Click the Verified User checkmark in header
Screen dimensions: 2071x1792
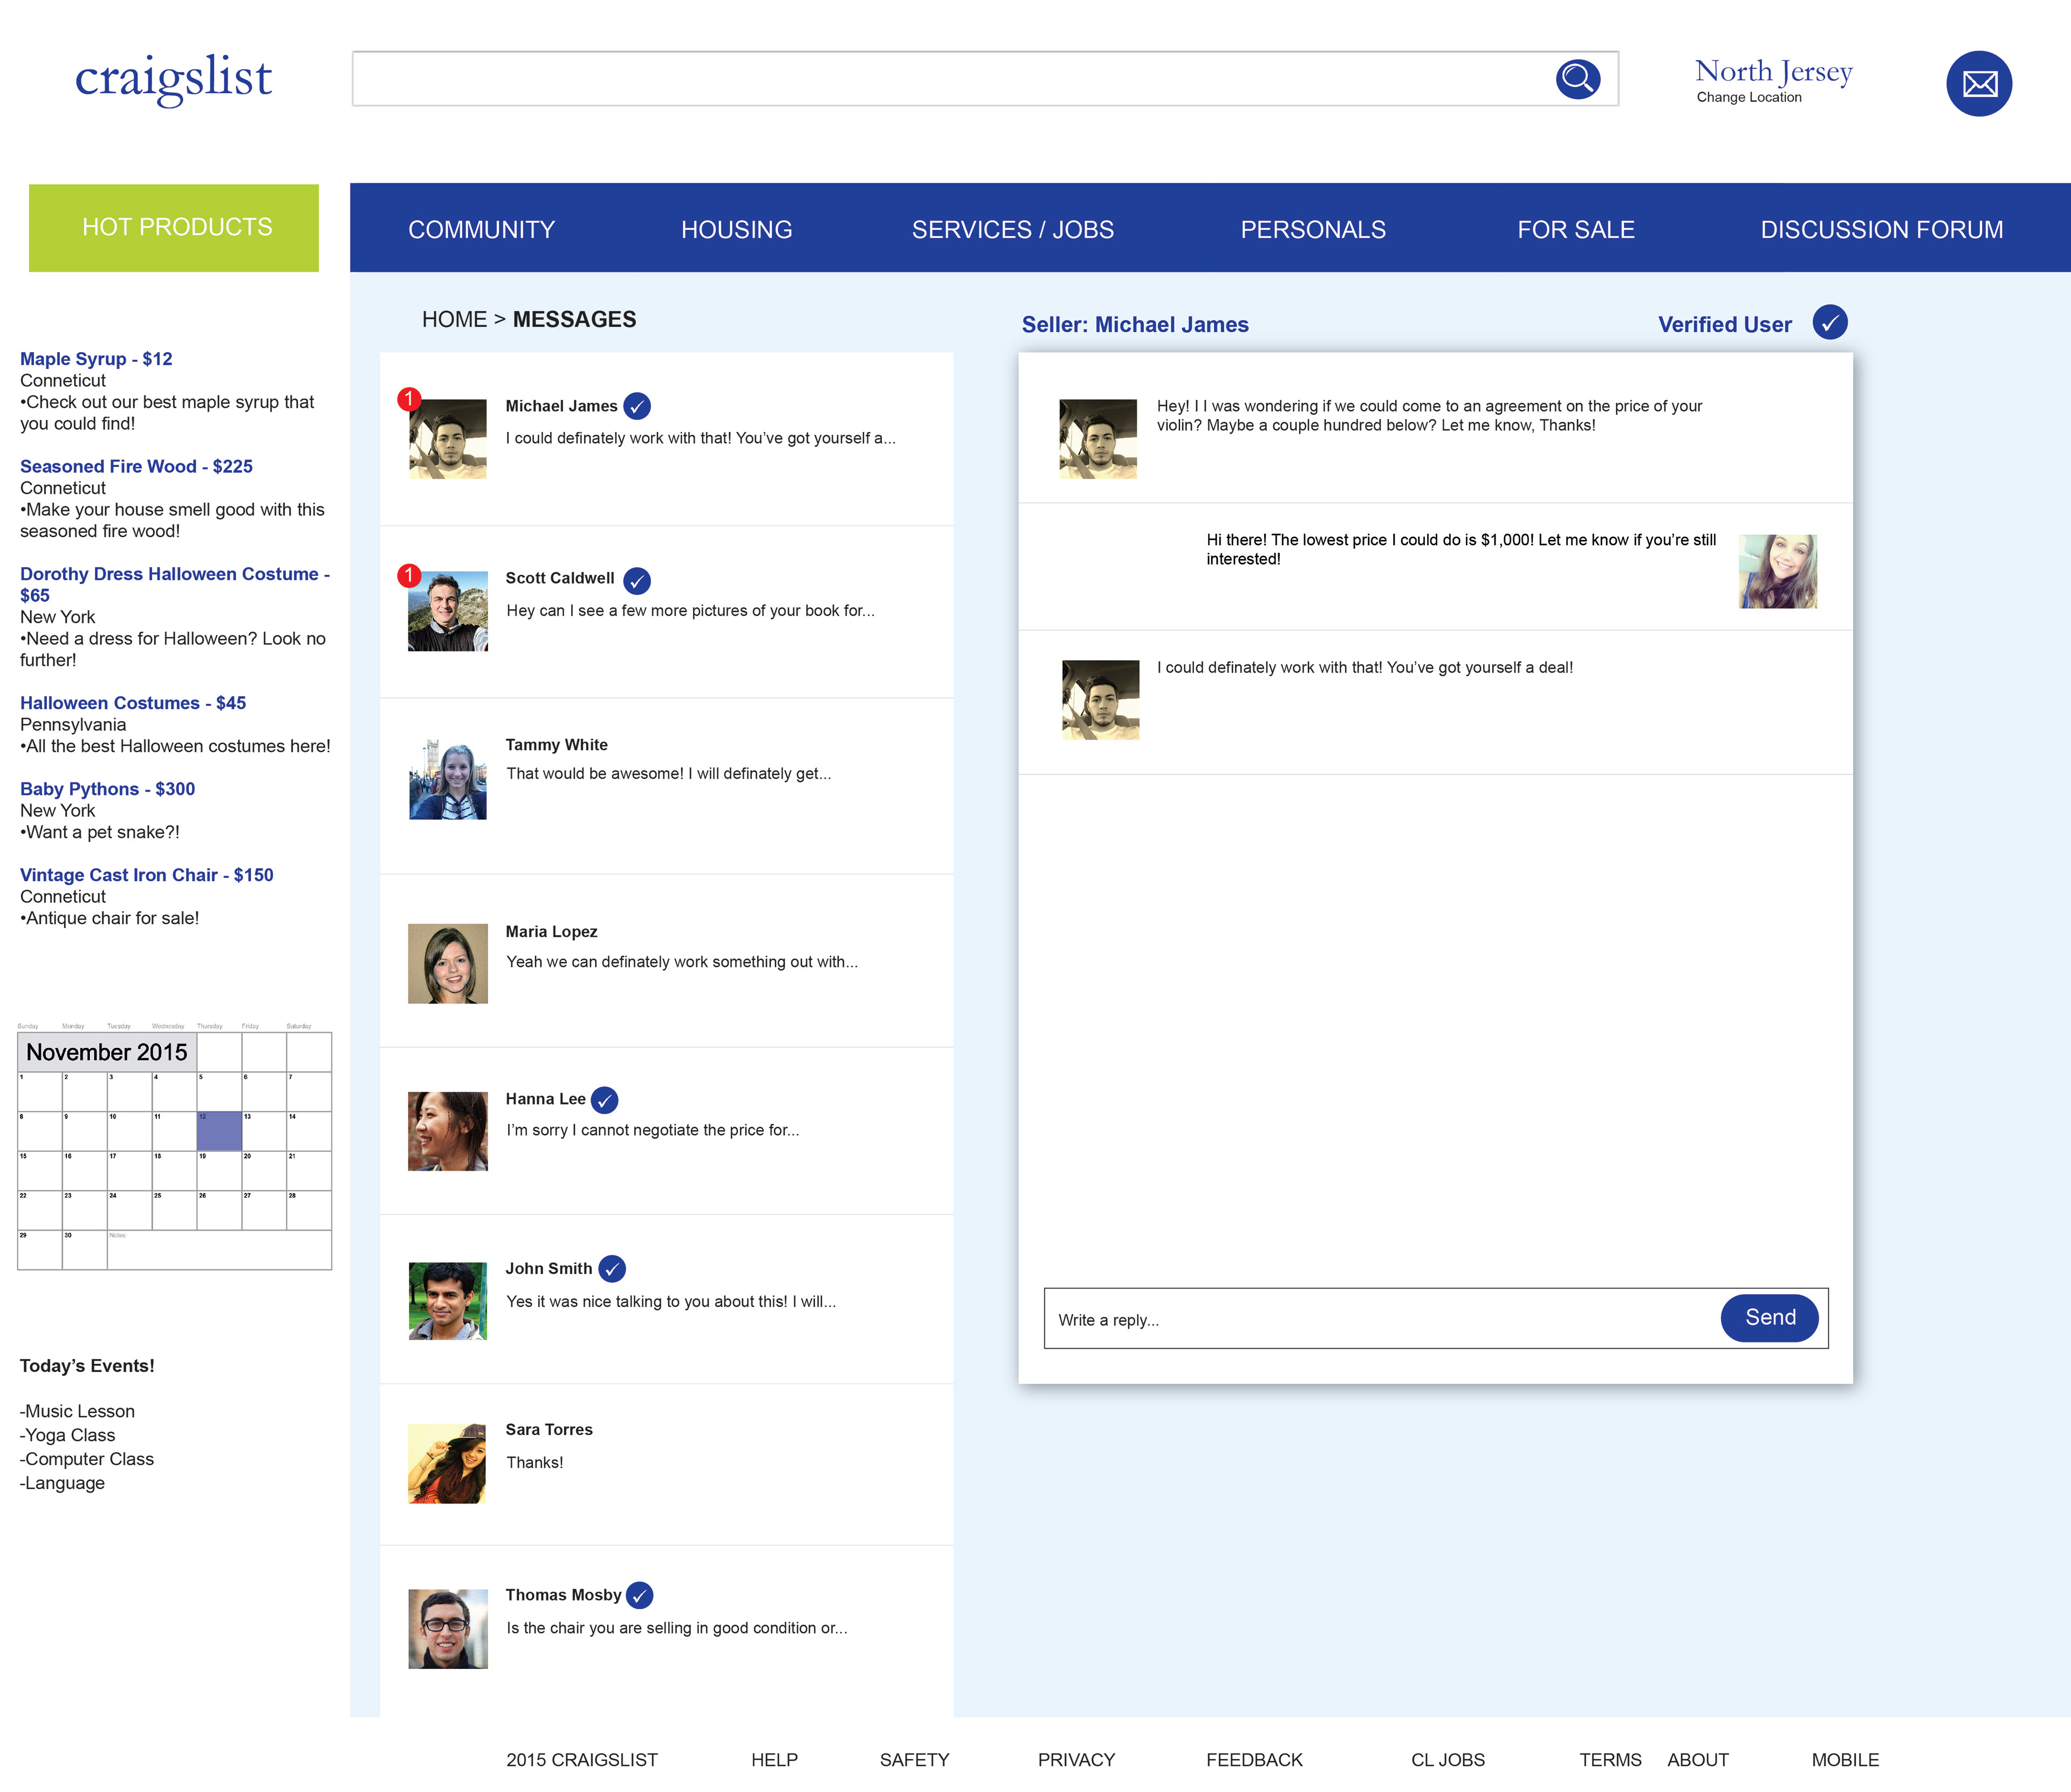click(x=1829, y=322)
